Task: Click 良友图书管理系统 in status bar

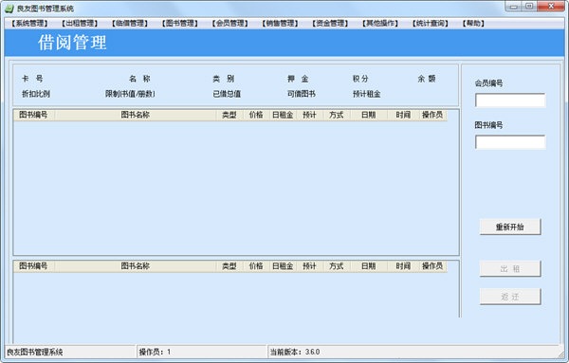Action: (35, 352)
